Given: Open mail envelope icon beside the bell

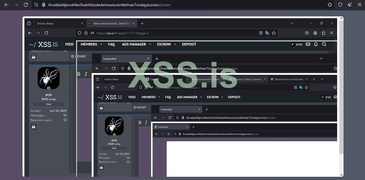Looking at the screenshot, I should tap(308, 44).
